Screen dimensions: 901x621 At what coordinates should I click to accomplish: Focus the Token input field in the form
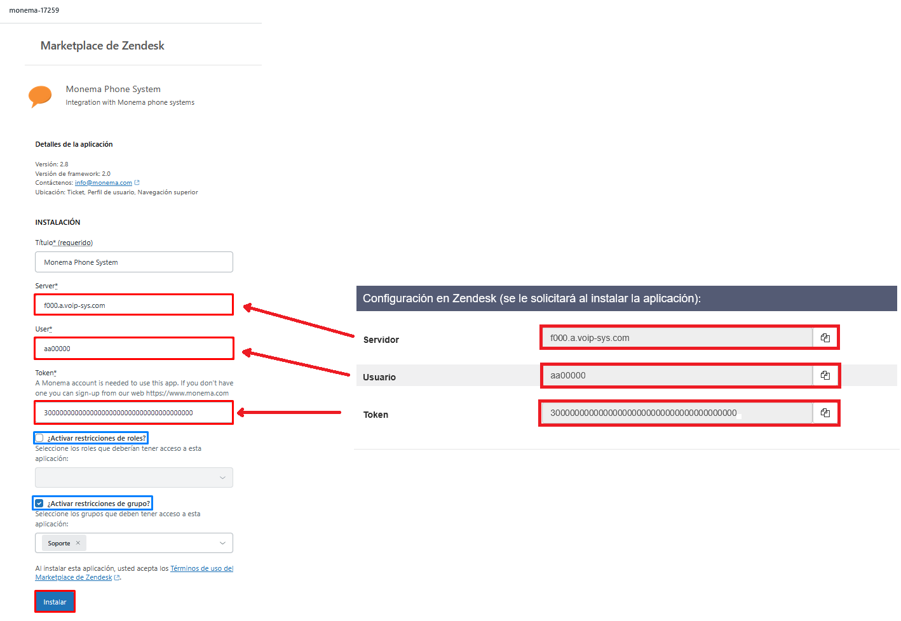pos(134,413)
